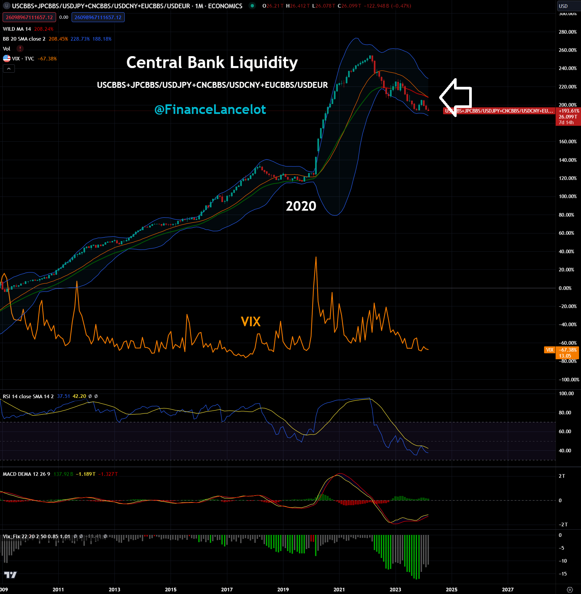
Task: Click the 1M interval label in the title
Action: 199,6
